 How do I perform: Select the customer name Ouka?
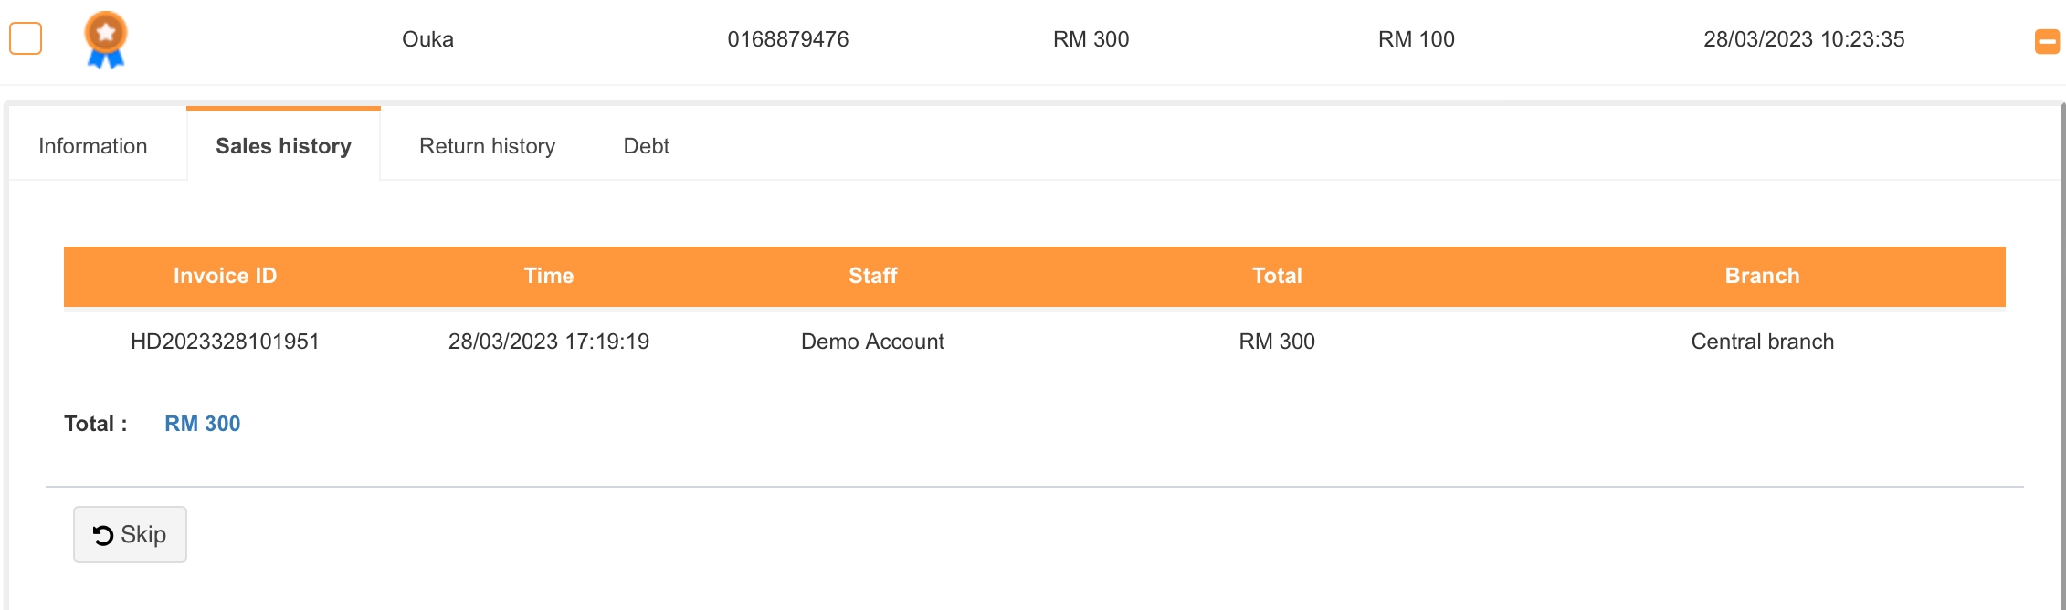tap(427, 39)
